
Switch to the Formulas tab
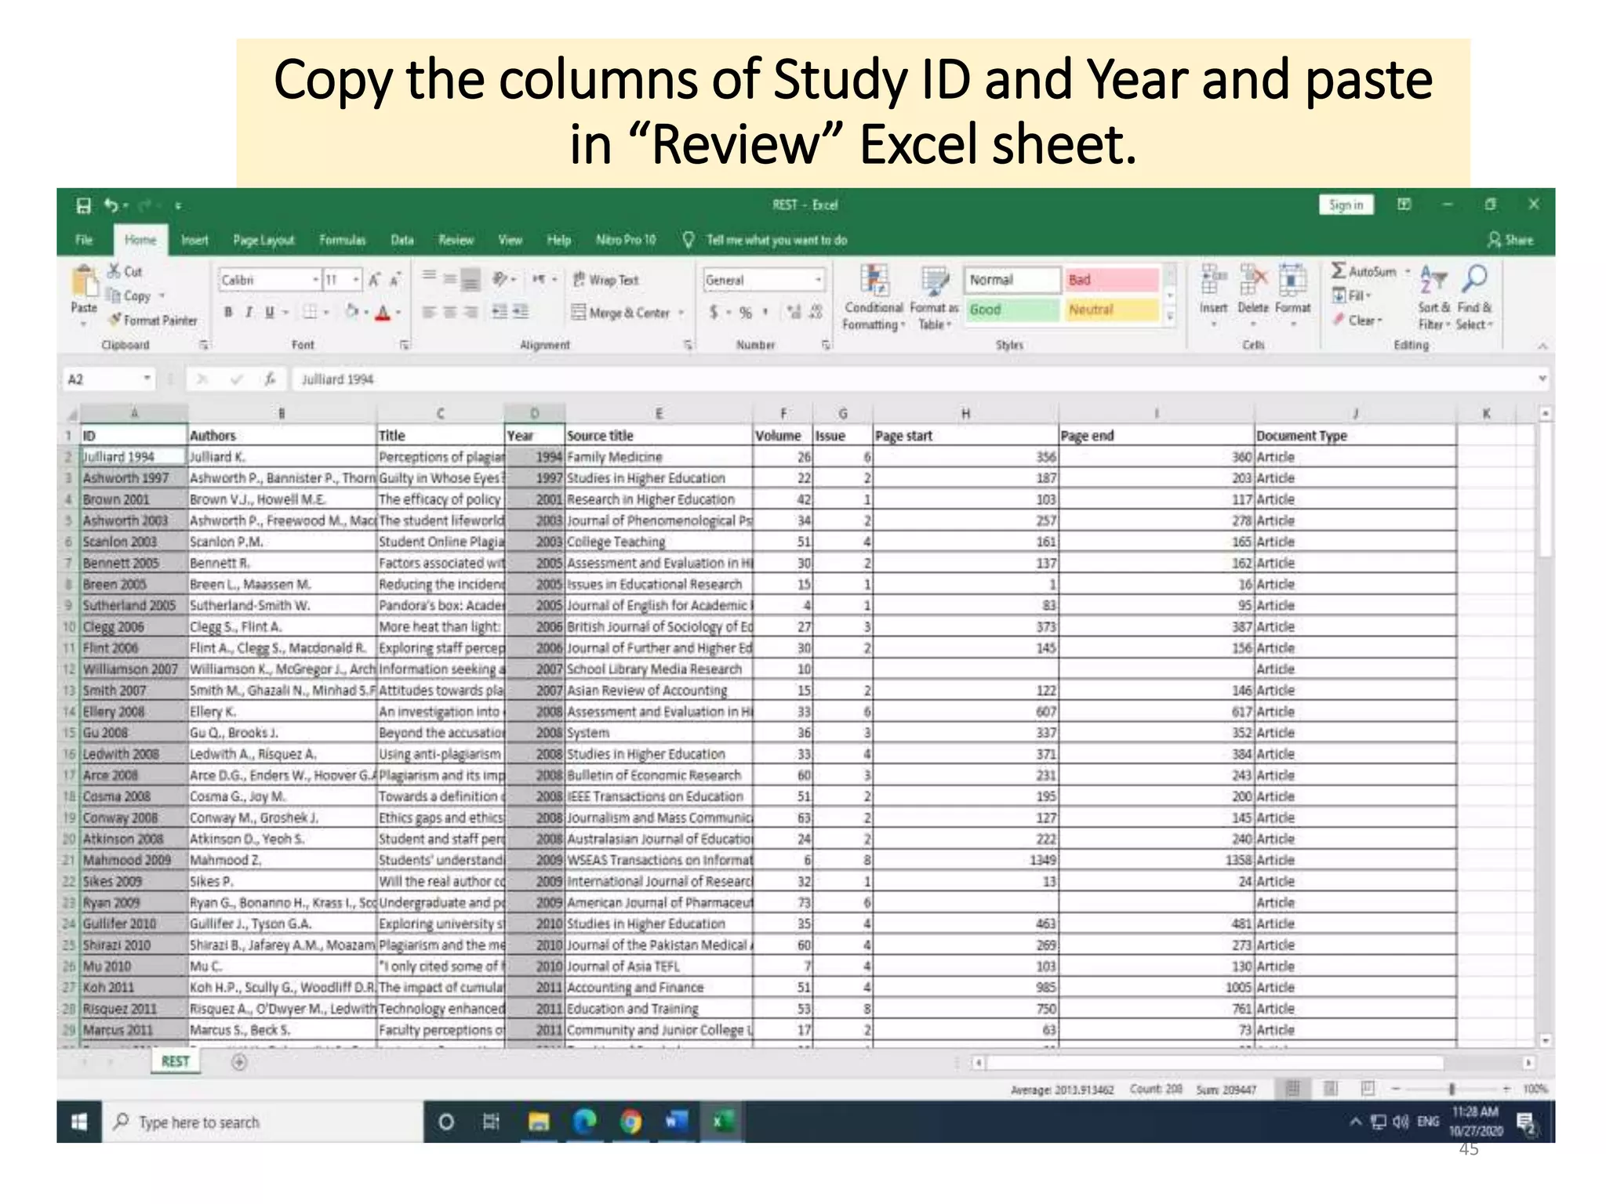[342, 240]
